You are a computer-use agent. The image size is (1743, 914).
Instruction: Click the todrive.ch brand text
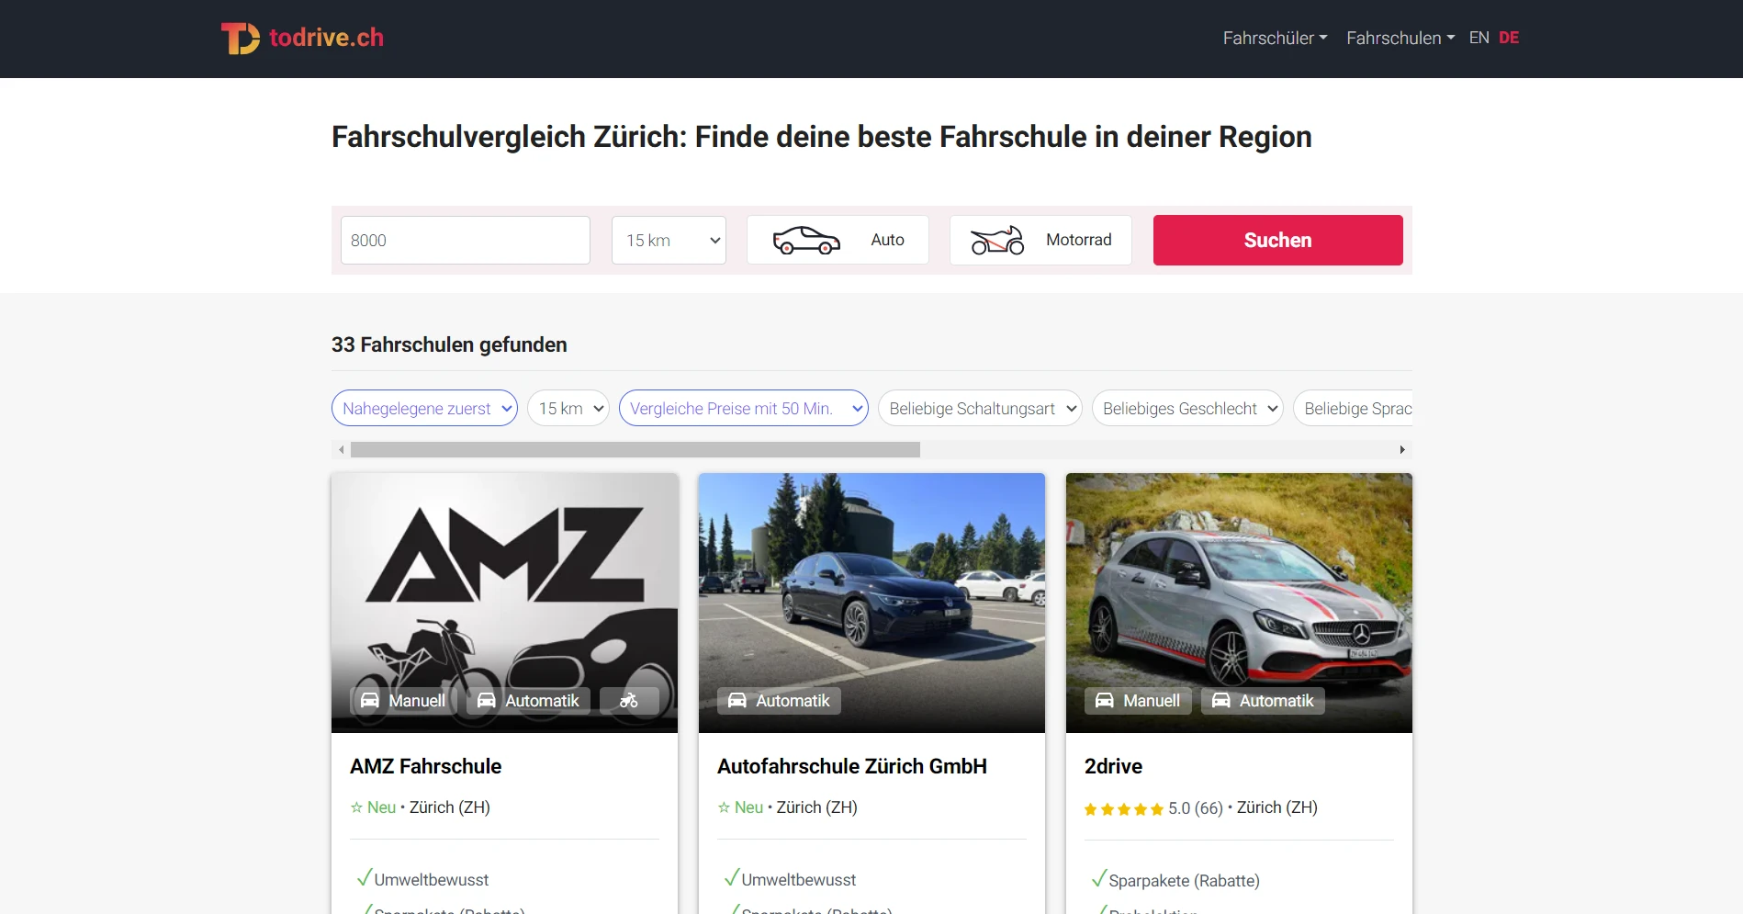point(326,38)
